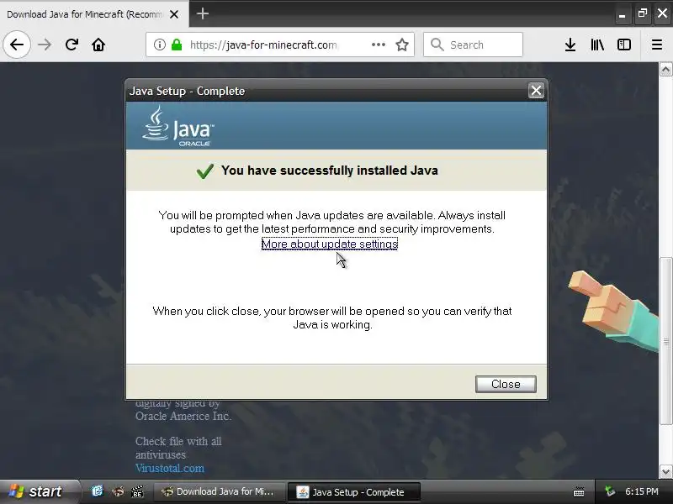Image resolution: width=673 pixels, height=504 pixels.
Task: Open the library bookshelf icon
Action: [597, 45]
